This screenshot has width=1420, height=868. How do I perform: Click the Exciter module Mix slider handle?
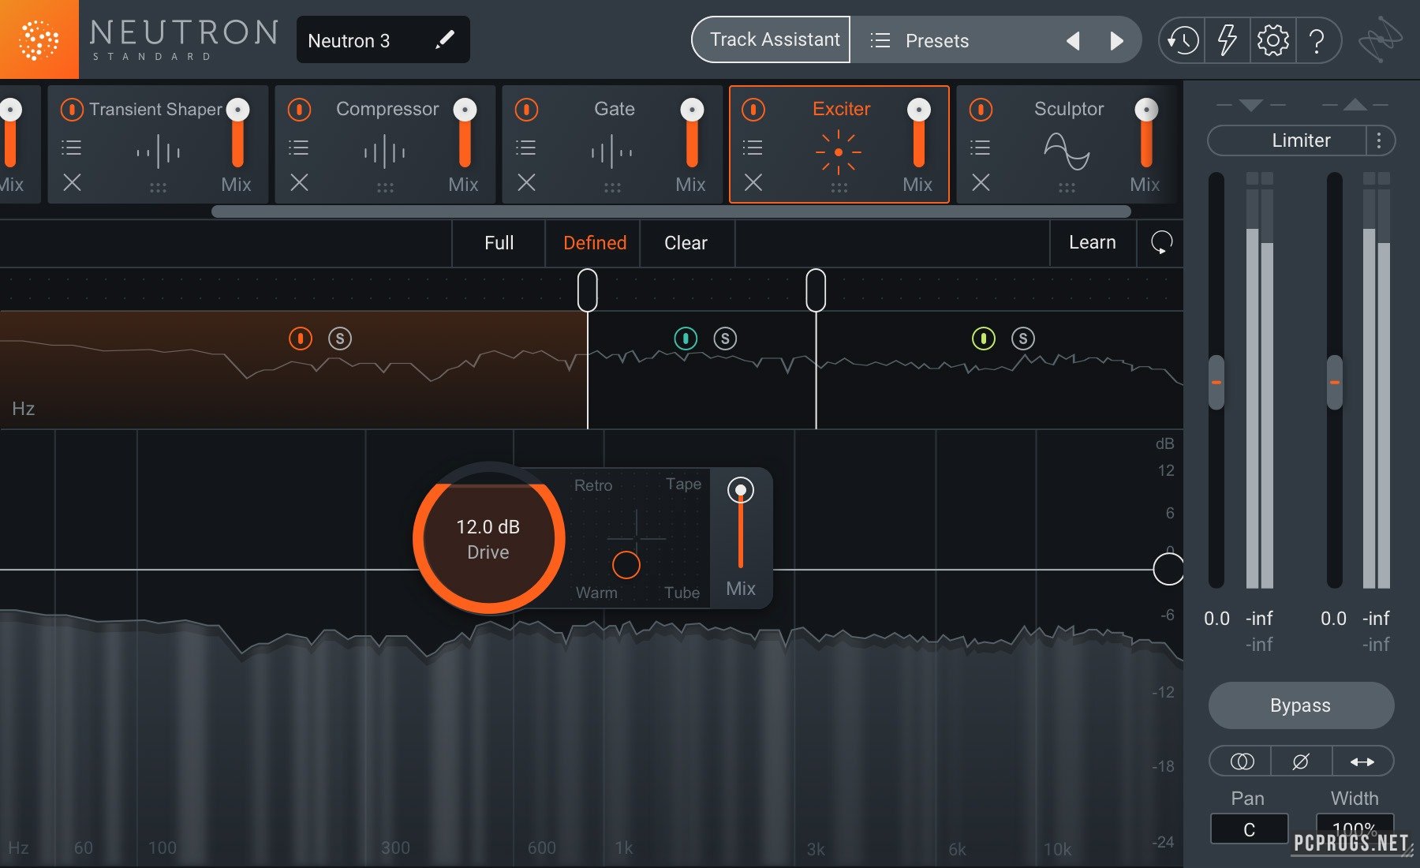[x=918, y=110]
